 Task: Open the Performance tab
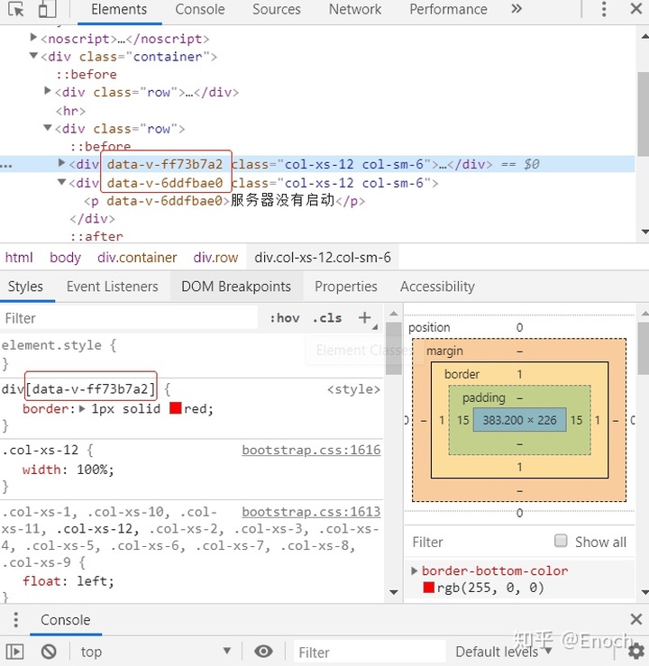[x=448, y=9]
